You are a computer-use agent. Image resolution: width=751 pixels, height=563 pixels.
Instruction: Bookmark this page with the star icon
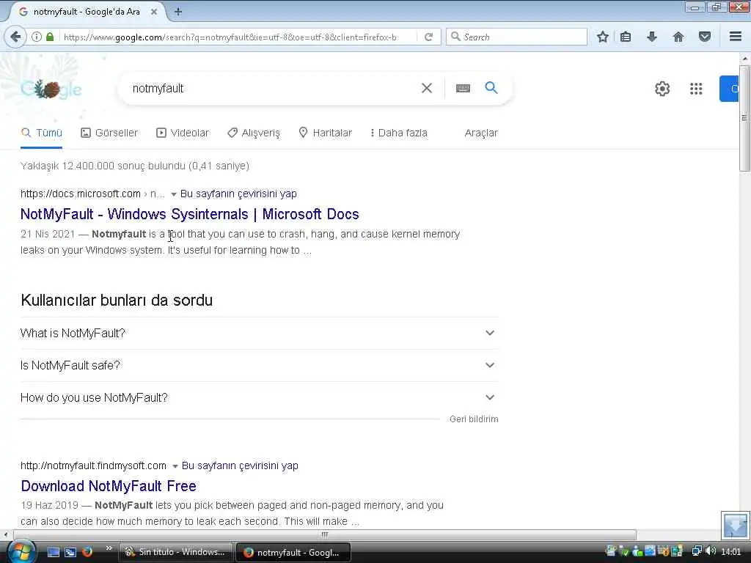pyautogui.click(x=603, y=37)
